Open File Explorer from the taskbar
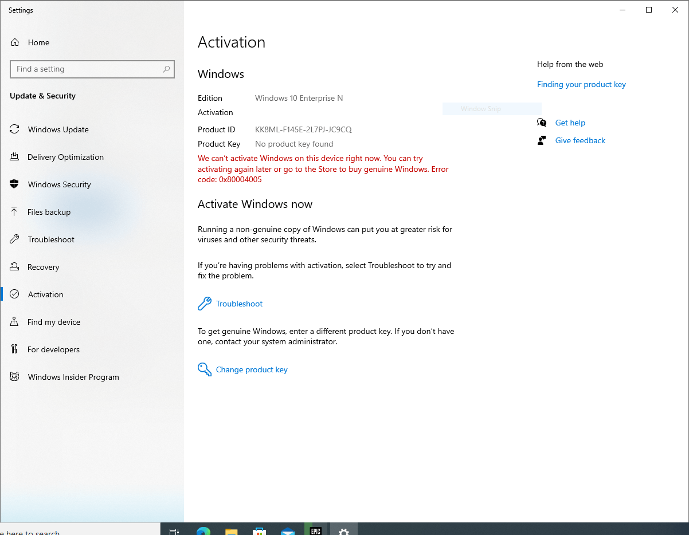689x535 pixels. 231,531
